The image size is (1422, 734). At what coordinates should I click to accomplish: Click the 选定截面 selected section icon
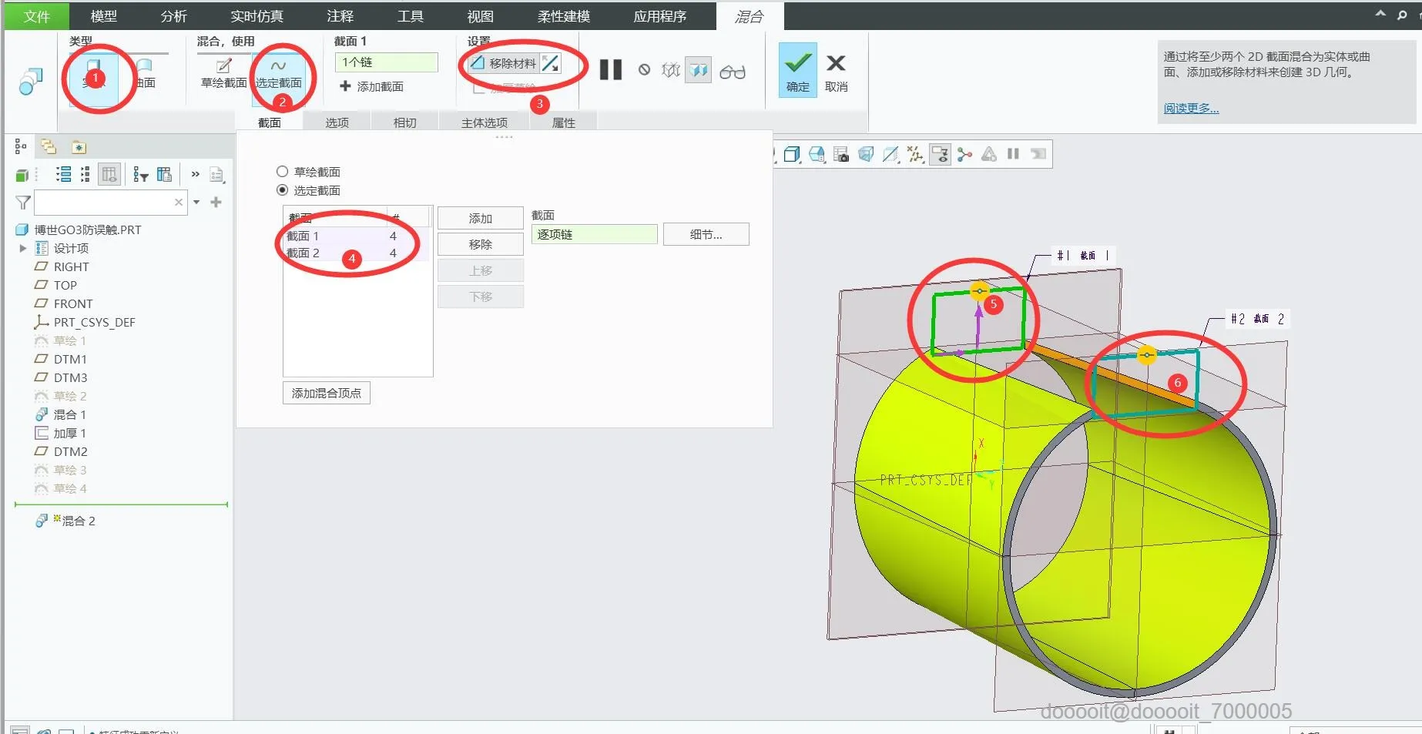[x=279, y=73]
